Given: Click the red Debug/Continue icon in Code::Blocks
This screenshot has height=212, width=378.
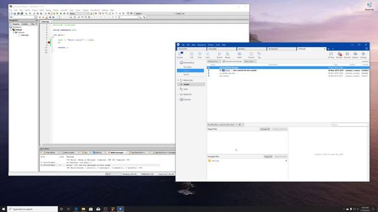Looking at the screenshot, I should tap(96, 14).
